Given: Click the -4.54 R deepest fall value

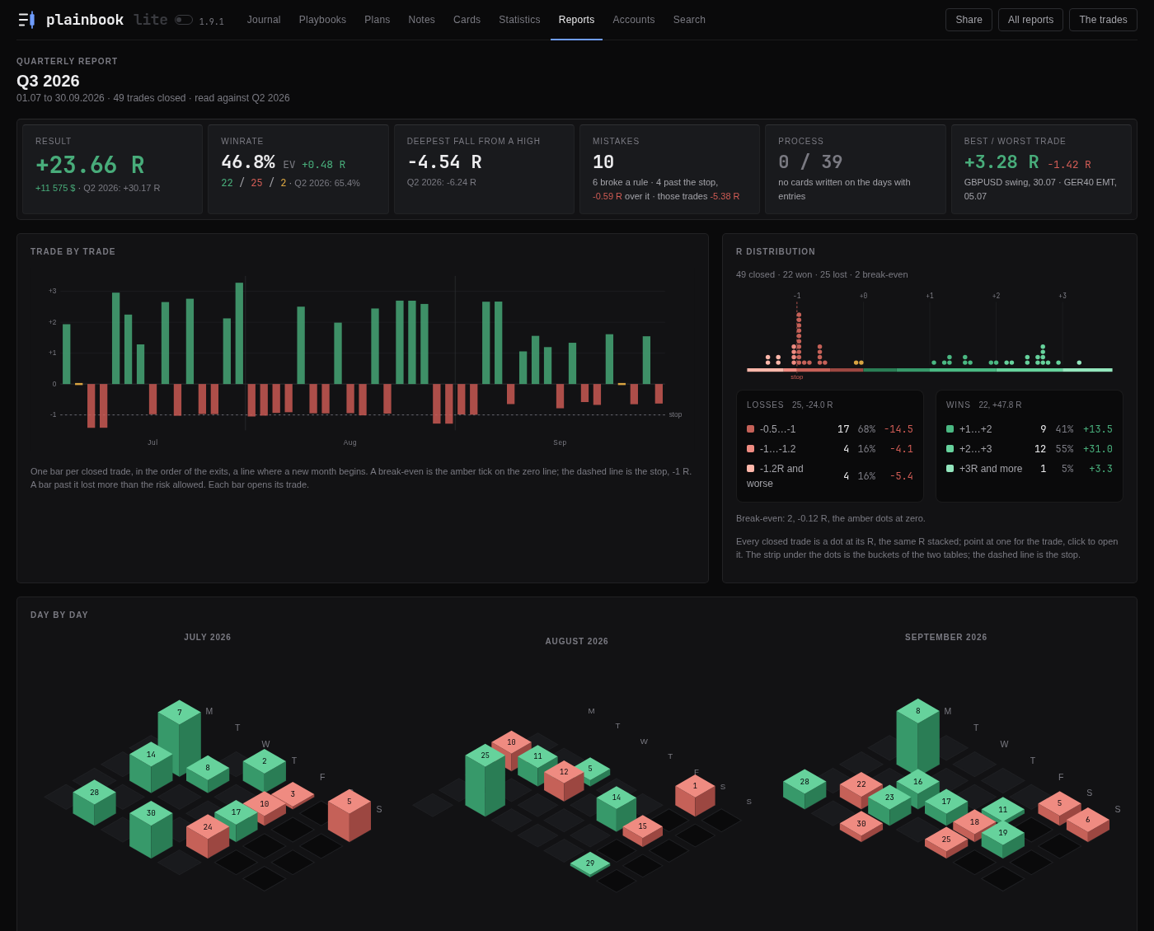Looking at the screenshot, I should [444, 162].
